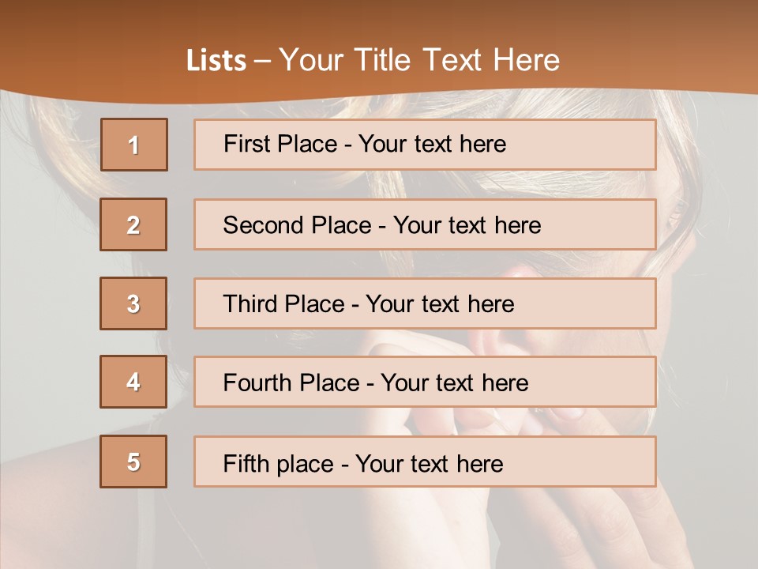Select the number 2 box
The image size is (758, 569).
[134, 224]
